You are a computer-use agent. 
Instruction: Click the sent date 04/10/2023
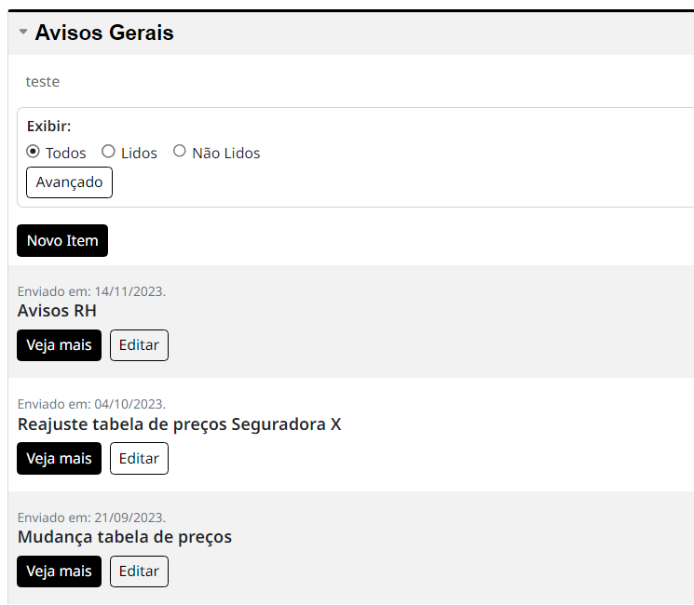(129, 404)
